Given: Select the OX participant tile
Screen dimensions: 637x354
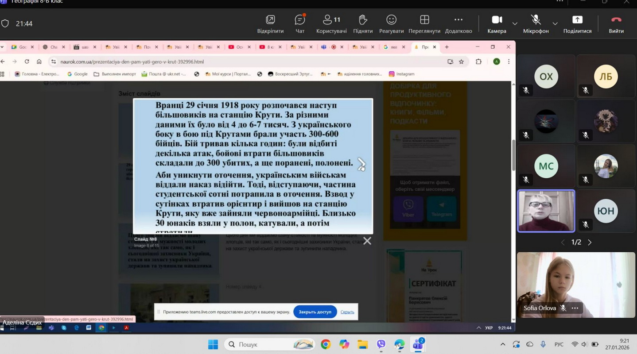Looking at the screenshot, I should pos(546,77).
